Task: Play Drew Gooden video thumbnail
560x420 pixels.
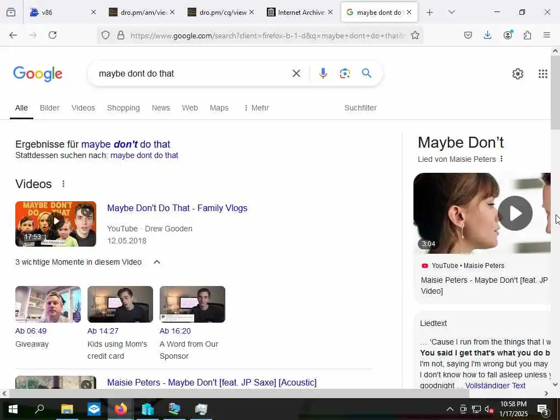Action: tap(56, 224)
